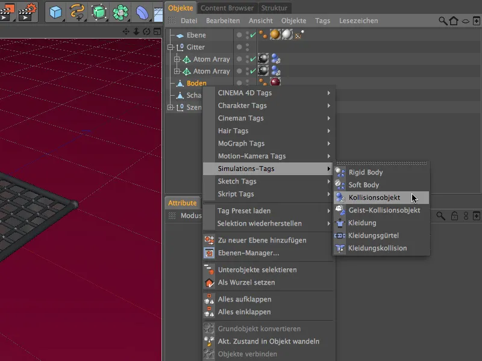Click the Attribute Manager plus panel icon
Image resolution: width=482 pixels, height=361 pixels.
(477, 216)
